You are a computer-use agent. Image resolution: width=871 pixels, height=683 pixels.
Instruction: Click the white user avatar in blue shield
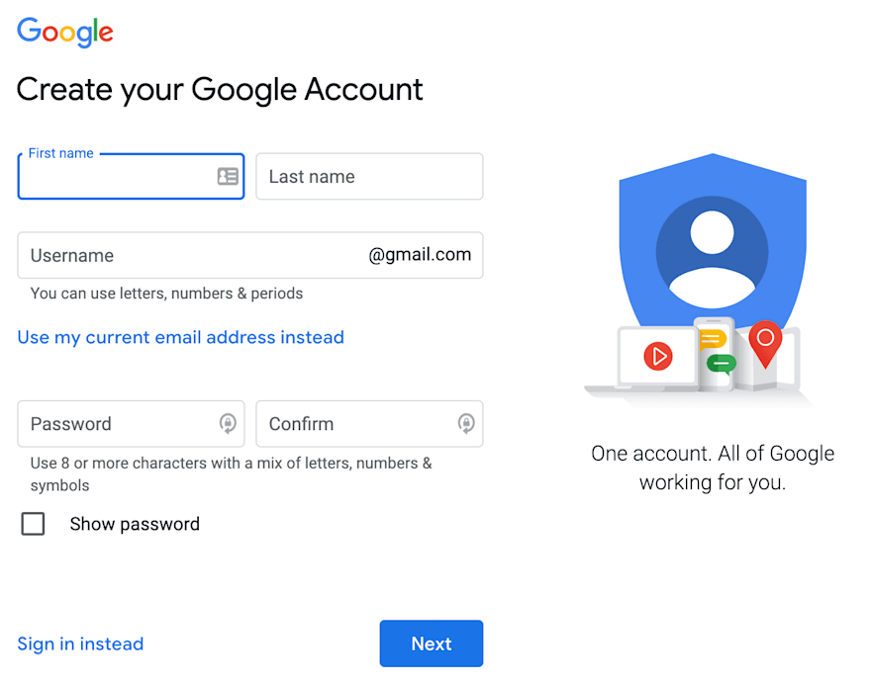tap(712, 252)
